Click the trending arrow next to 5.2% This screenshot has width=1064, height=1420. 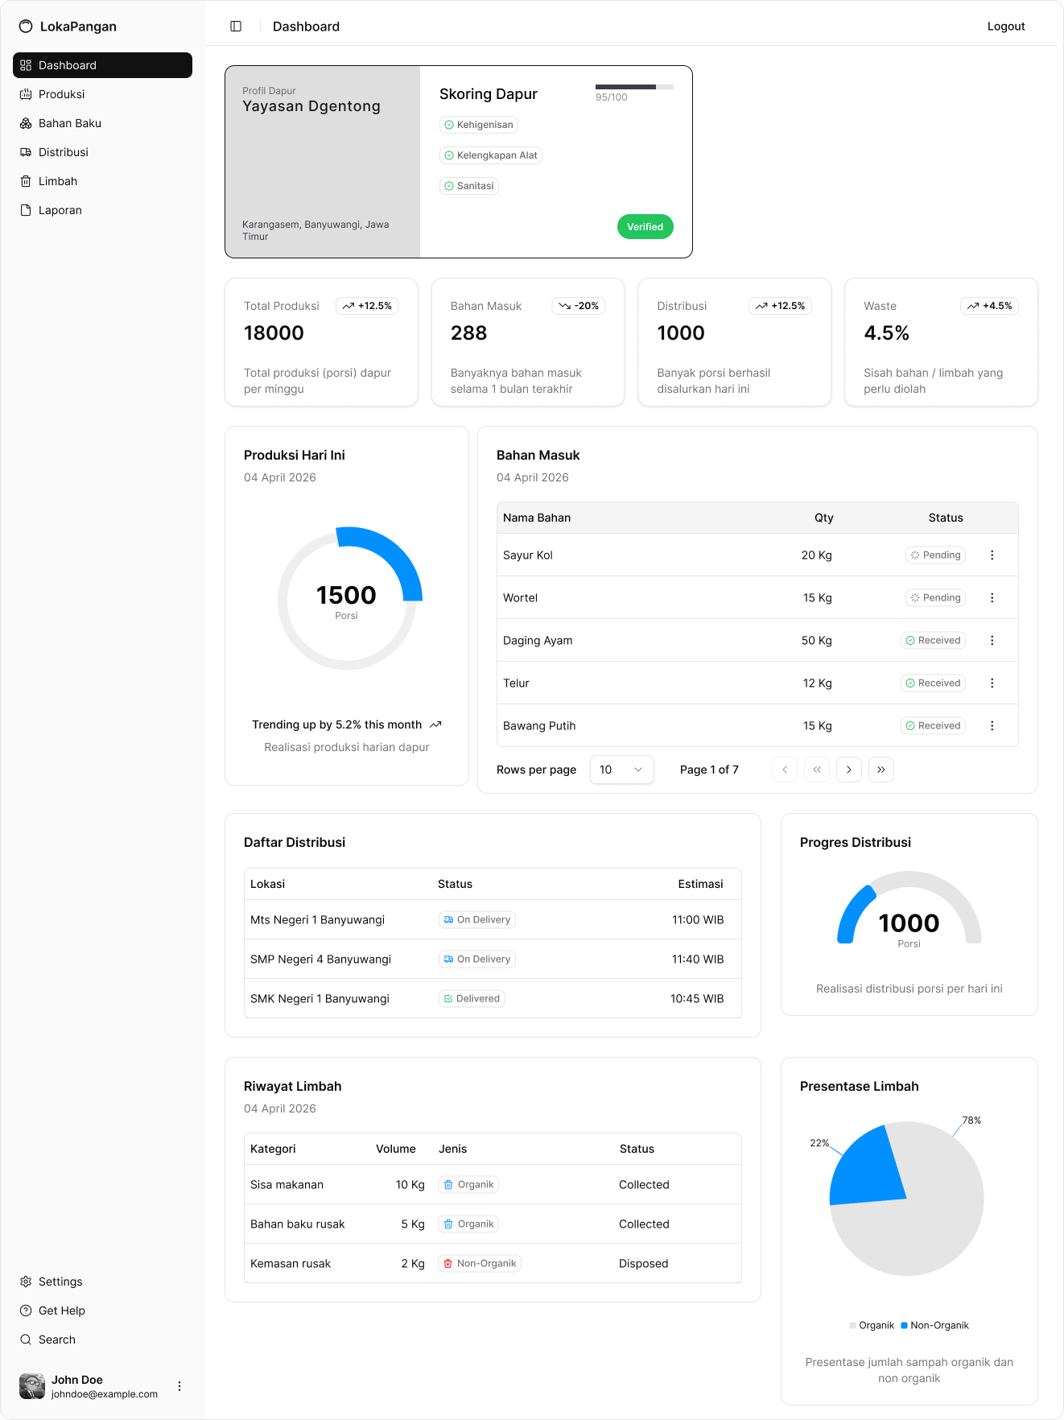click(435, 725)
